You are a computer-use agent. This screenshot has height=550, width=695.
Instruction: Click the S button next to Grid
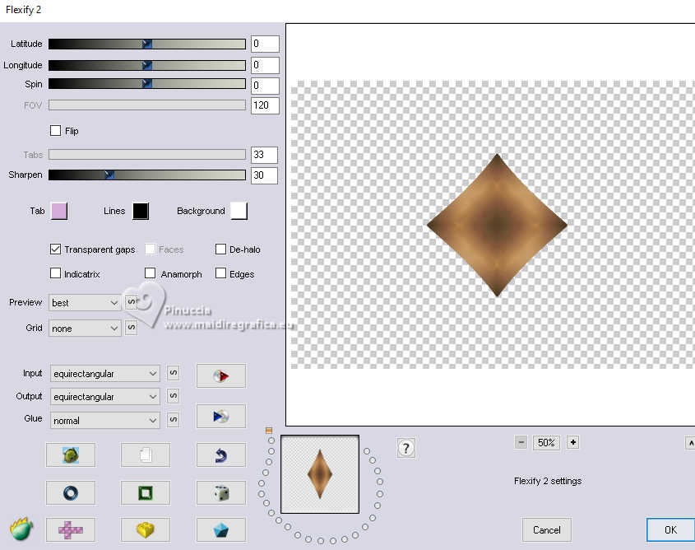tap(132, 328)
